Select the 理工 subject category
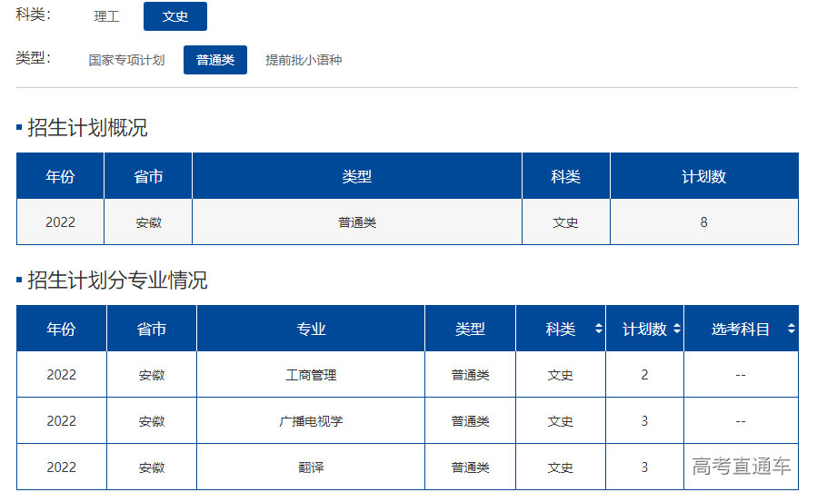Viewport: 817px width, 502px height. click(107, 16)
